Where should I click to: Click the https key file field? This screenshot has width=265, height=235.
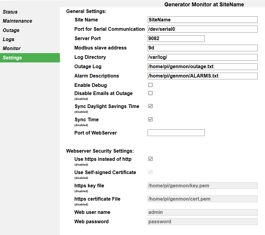[203, 186]
